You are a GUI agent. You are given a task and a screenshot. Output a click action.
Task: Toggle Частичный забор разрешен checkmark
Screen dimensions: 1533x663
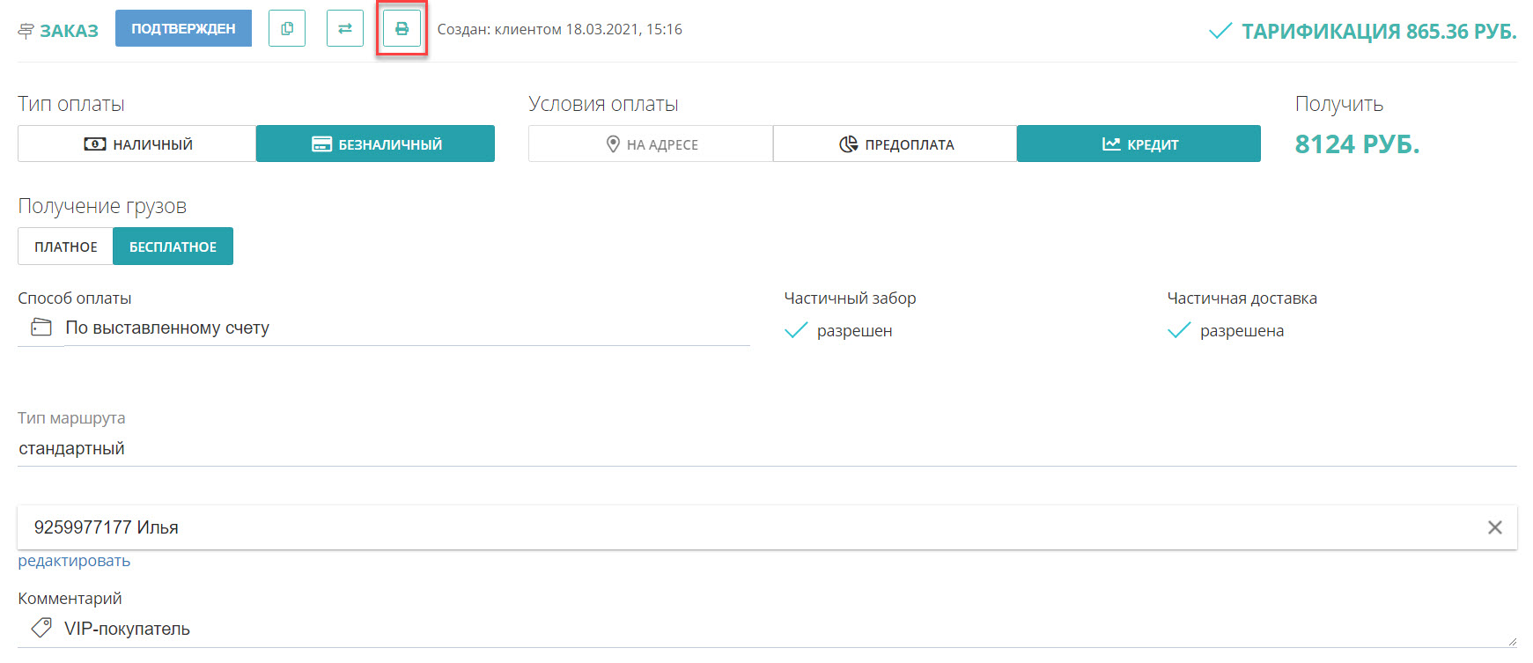796,330
